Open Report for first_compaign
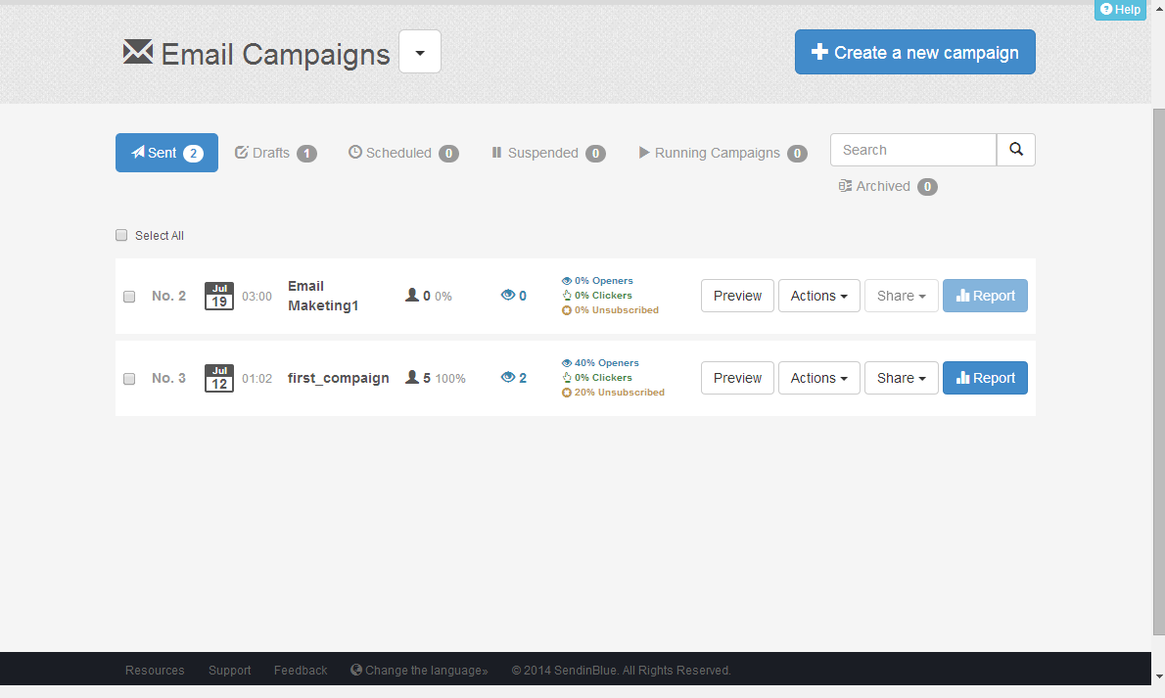 985,378
